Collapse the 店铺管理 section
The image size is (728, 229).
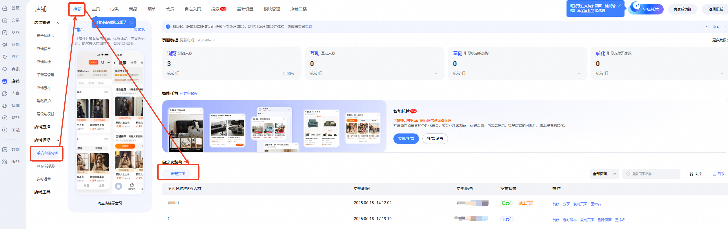coord(58,23)
